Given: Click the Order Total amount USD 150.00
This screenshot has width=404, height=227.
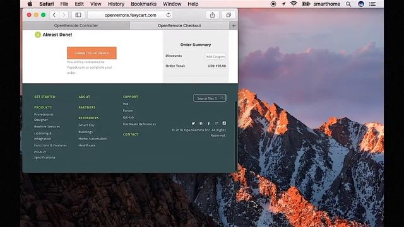Looking at the screenshot, I should point(217,66).
